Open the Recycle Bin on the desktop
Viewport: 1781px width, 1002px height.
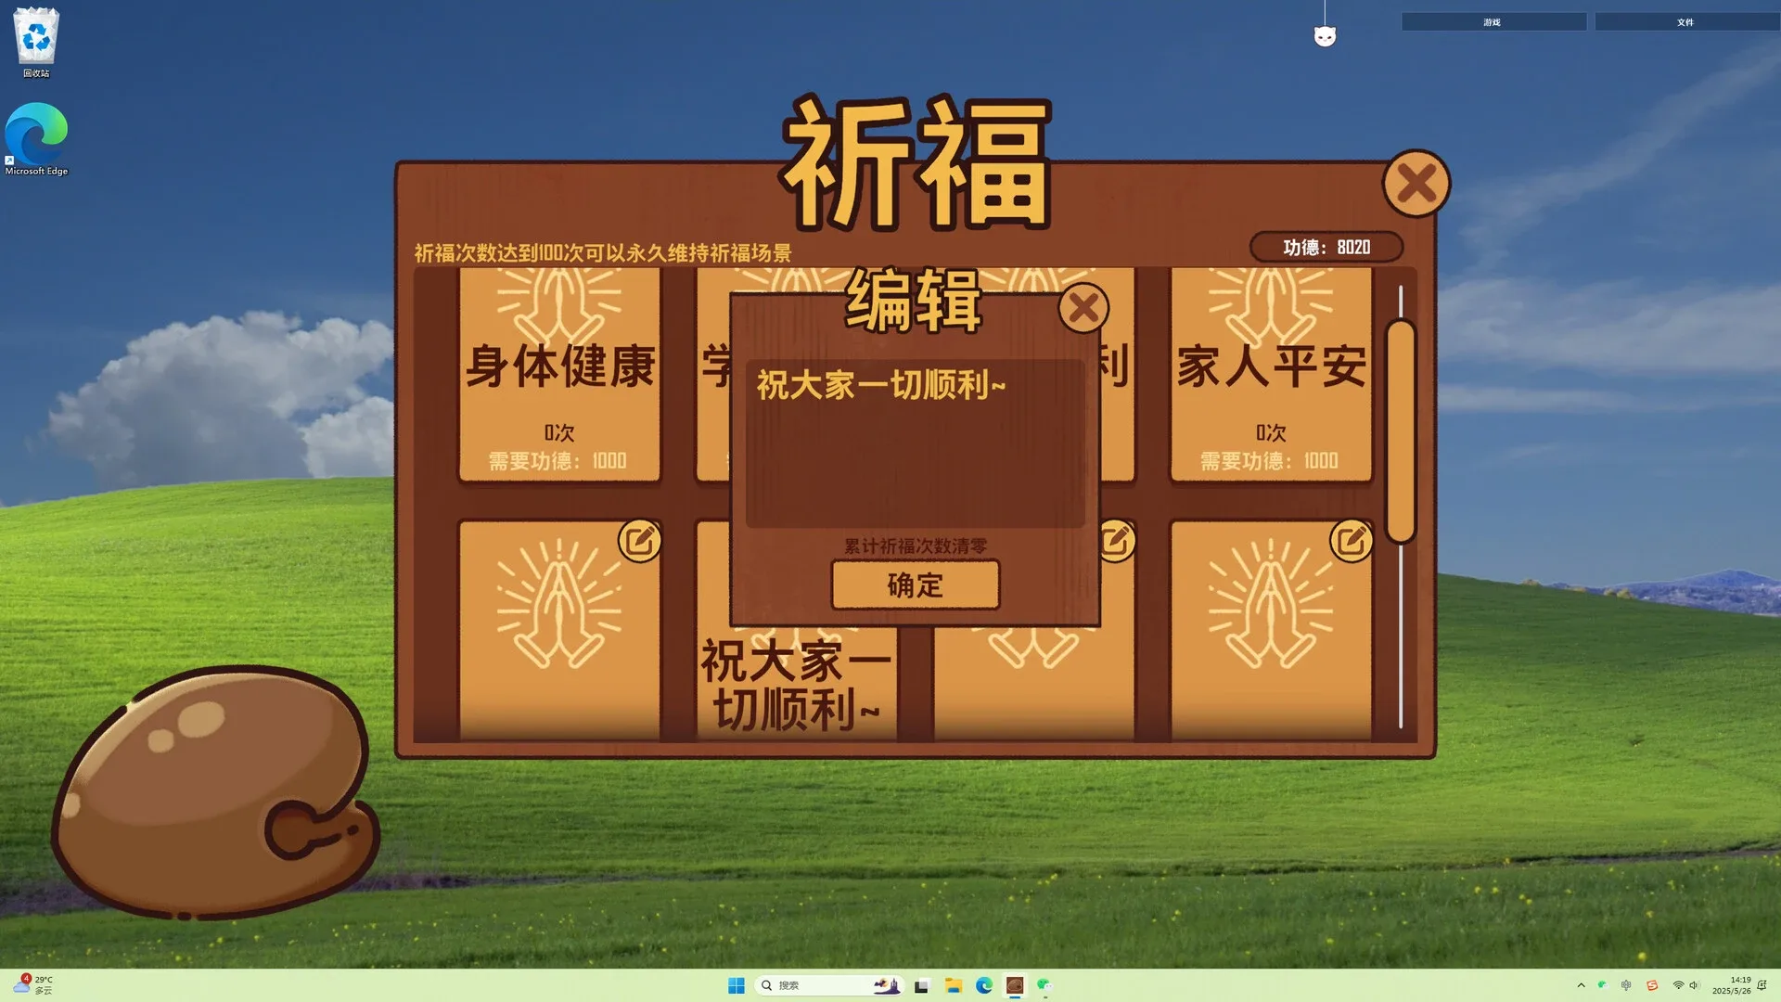(x=35, y=37)
